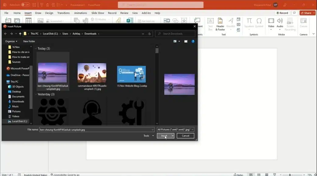Refresh the Downloads folder listing

tap(150, 34)
